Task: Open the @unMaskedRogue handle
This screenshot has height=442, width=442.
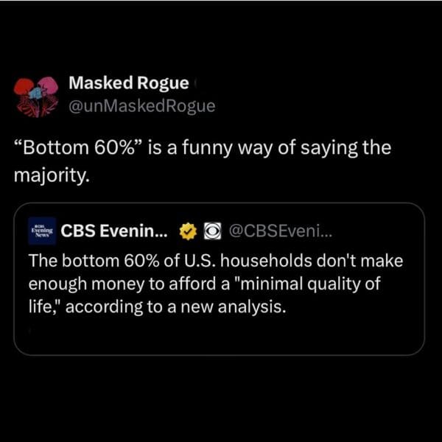Action: point(142,106)
